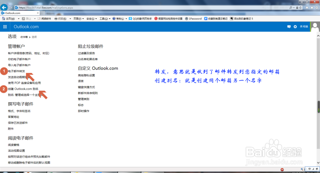Open the 页面(P) menu
Viewport: 320px width, 173px height.
79,19
